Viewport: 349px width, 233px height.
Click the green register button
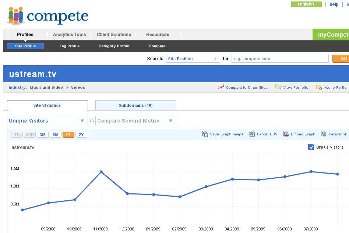[x=306, y=4]
